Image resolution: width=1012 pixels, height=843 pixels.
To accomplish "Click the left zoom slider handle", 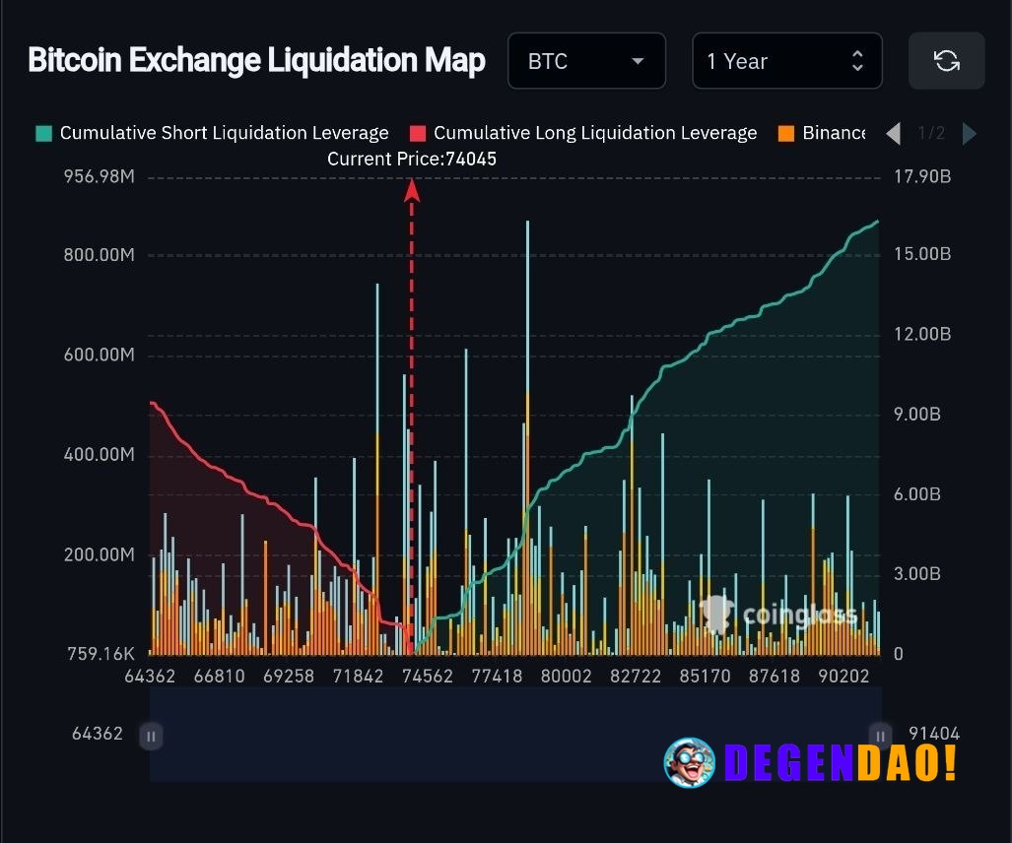I will [151, 736].
